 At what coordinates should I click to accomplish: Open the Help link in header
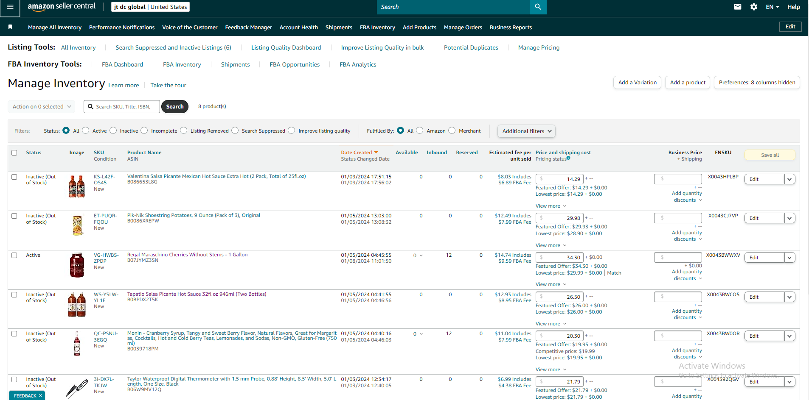click(x=794, y=7)
